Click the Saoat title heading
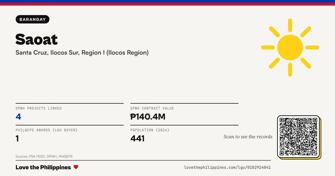This screenshot has width=335, height=176. (x=37, y=39)
